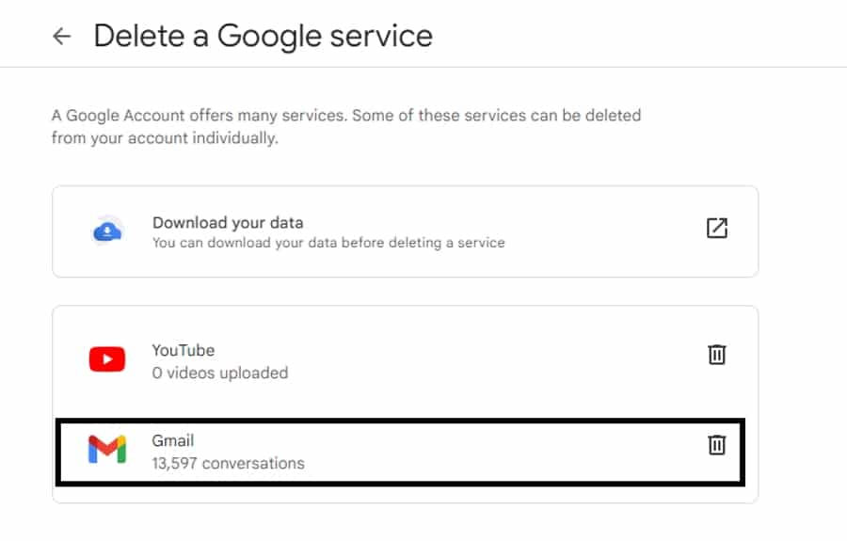Go back using the left arrow

62,37
